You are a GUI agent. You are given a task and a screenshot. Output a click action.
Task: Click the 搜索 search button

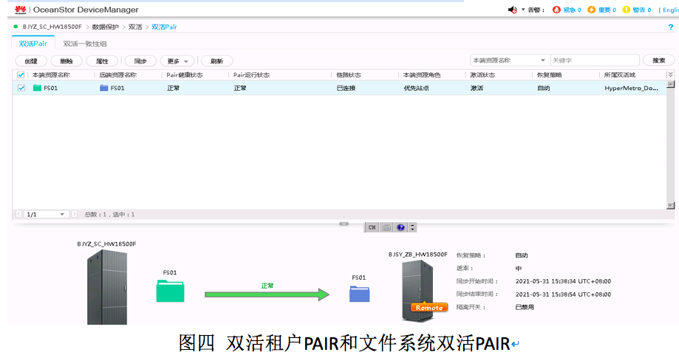658,60
